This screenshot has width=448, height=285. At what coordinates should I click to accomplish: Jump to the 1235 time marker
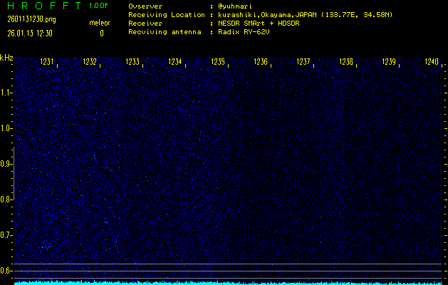[x=219, y=62]
